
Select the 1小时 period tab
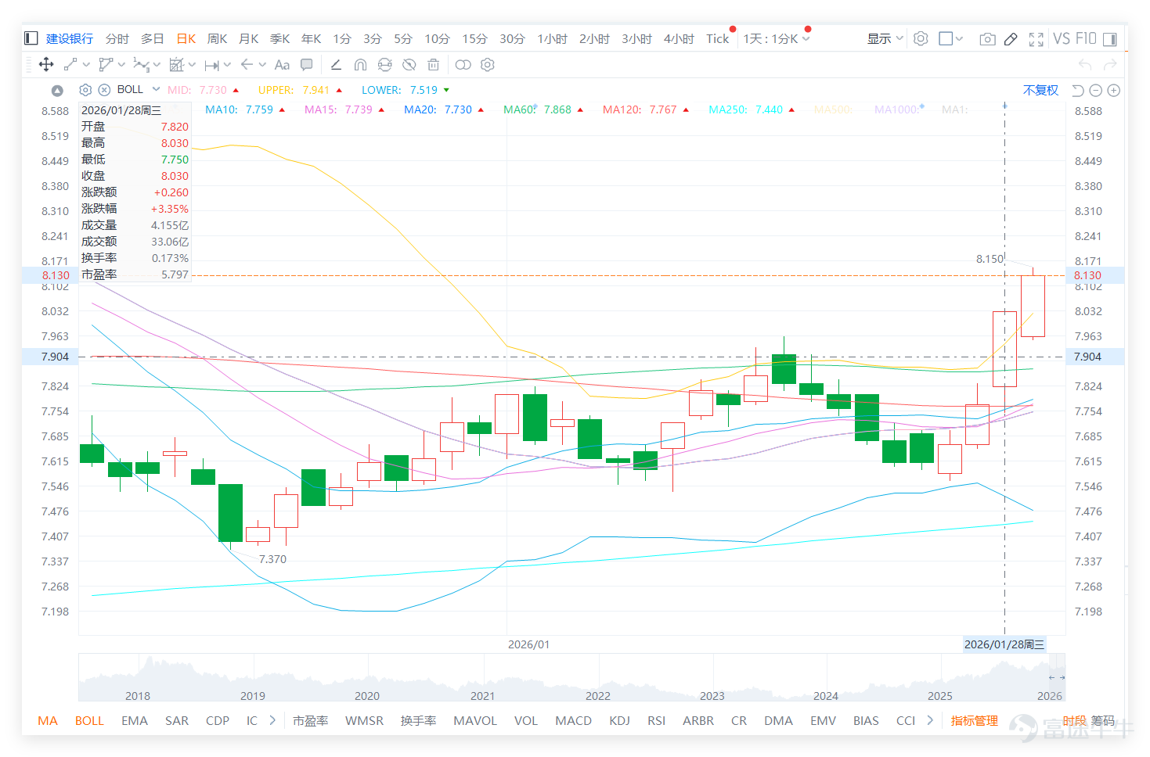point(552,38)
